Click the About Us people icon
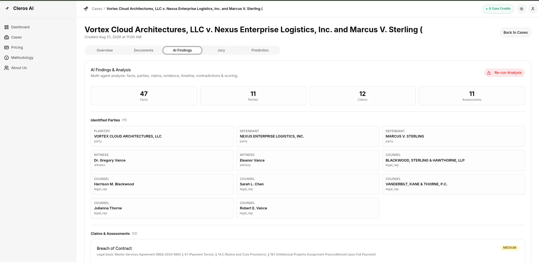Image resolution: width=539 pixels, height=262 pixels. [x=7, y=68]
